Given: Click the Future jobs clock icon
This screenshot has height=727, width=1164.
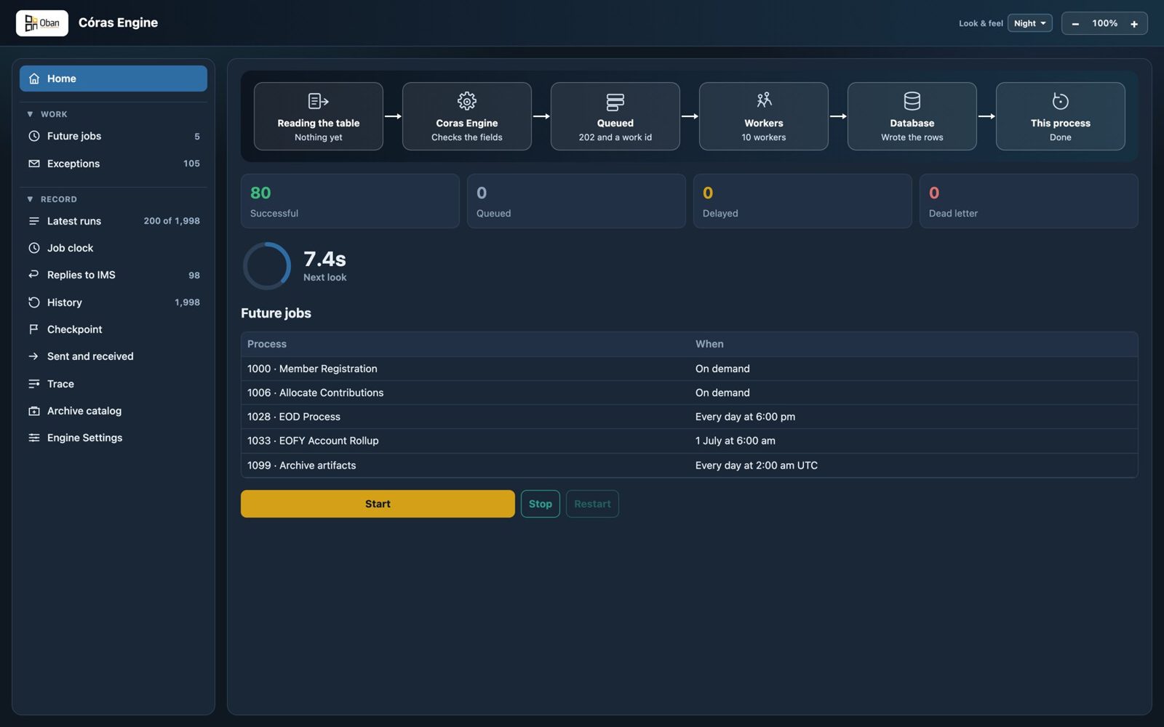Looking at the screenshot, I should pyautogui.click(x=34, y=136).
